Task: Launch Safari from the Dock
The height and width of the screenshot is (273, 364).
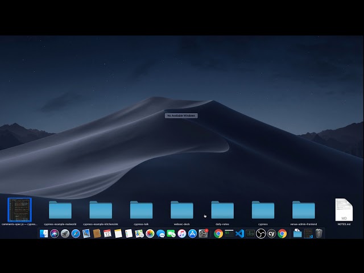Action: click(76, 233)
